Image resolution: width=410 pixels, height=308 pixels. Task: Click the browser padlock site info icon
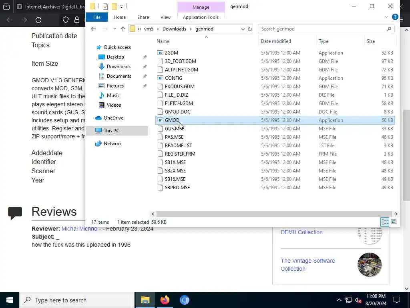[77, 20]
